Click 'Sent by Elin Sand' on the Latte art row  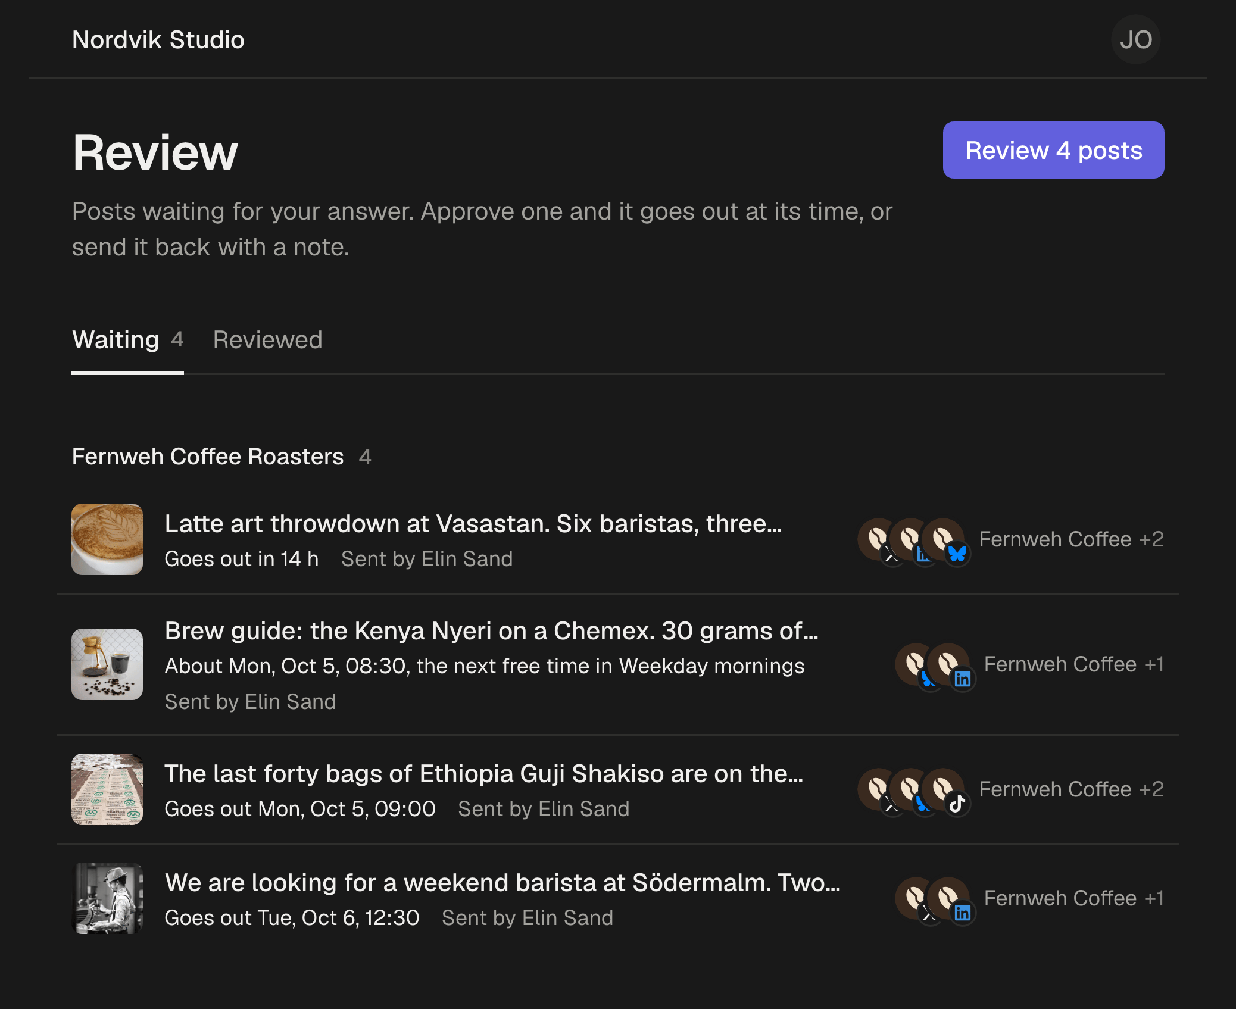[x=427, y=559]
